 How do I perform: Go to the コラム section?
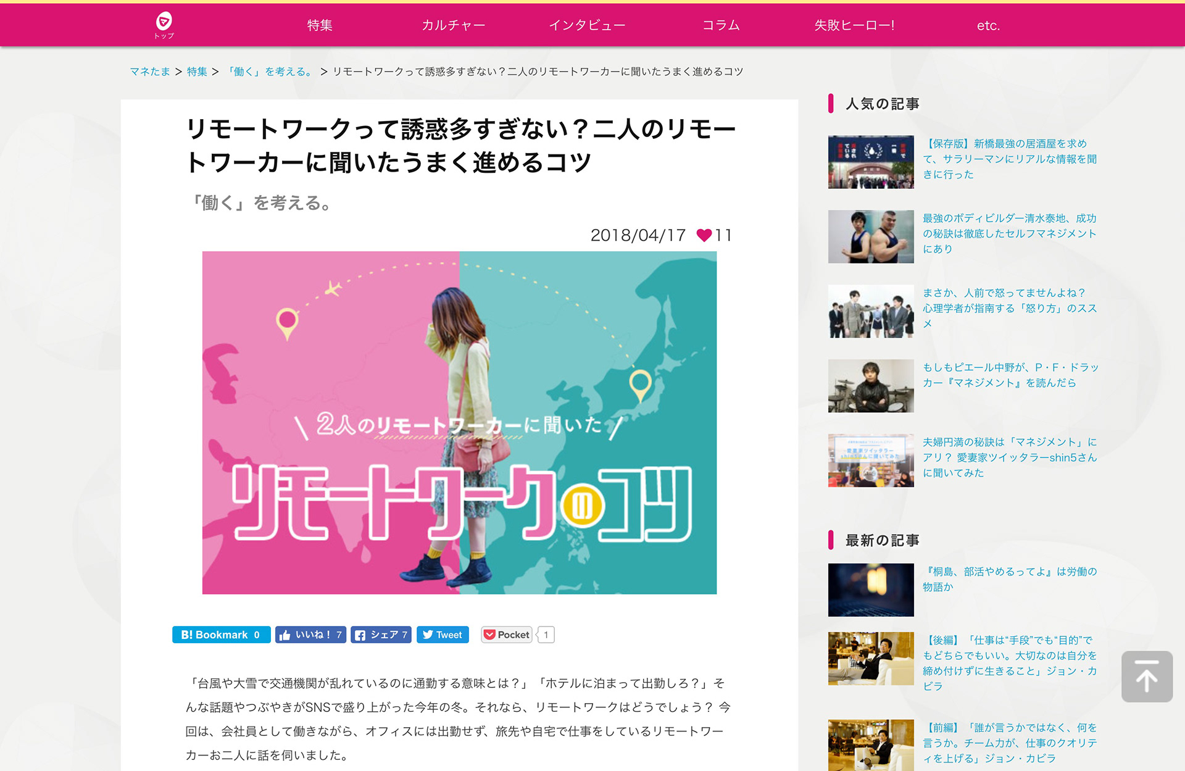(x=720, y=25)
